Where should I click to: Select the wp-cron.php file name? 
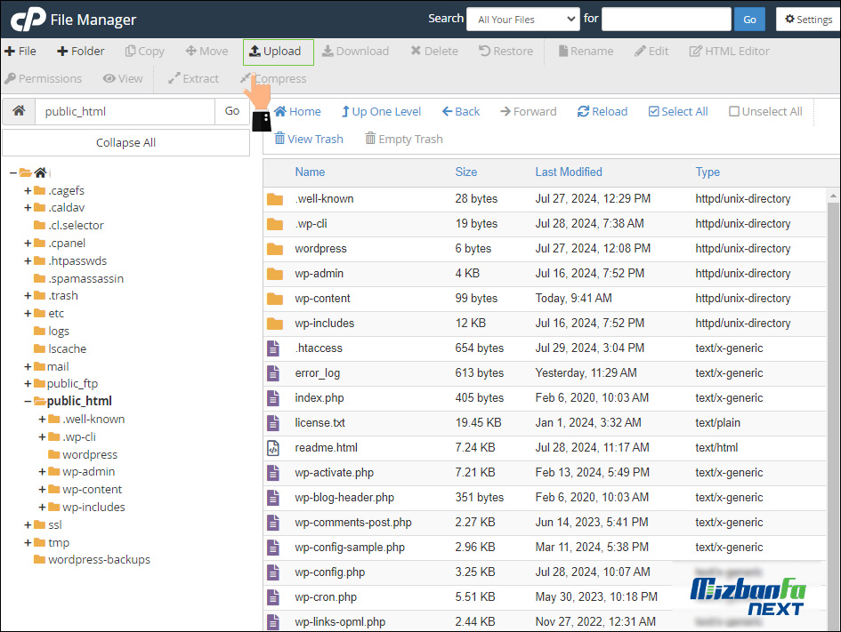326,597
